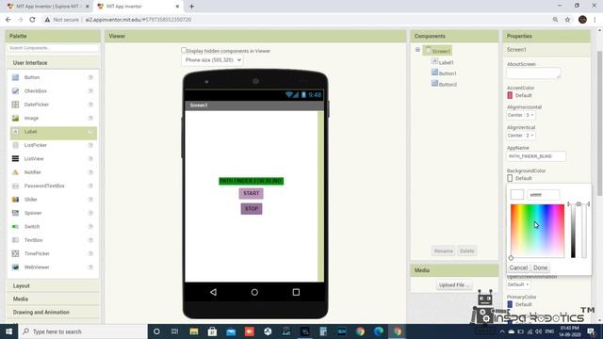
Task: Select the PasswordTextBox palette icon
Action: click(15, 186)
